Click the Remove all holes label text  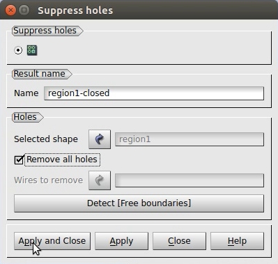coord(62,160)
